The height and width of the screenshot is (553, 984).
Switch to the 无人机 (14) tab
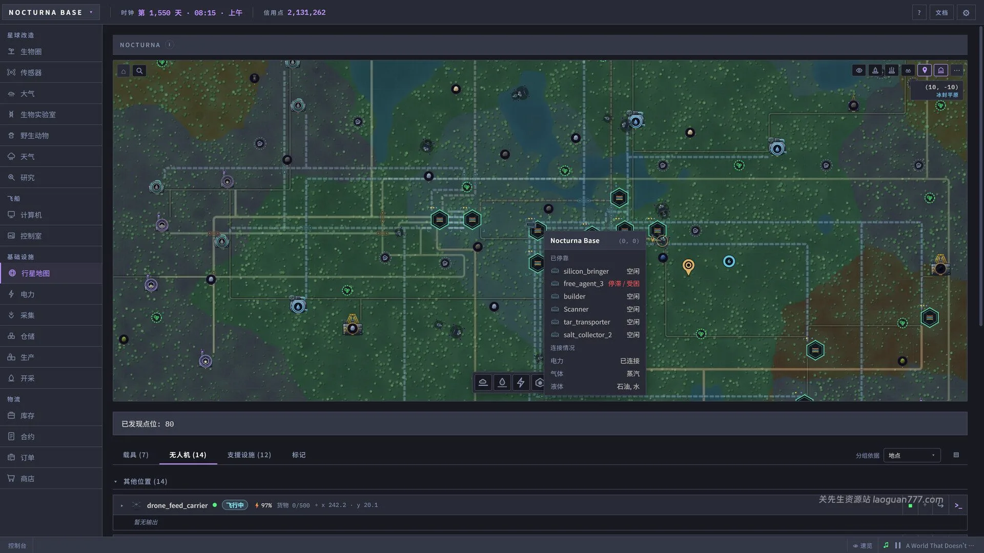coord(188,455)
